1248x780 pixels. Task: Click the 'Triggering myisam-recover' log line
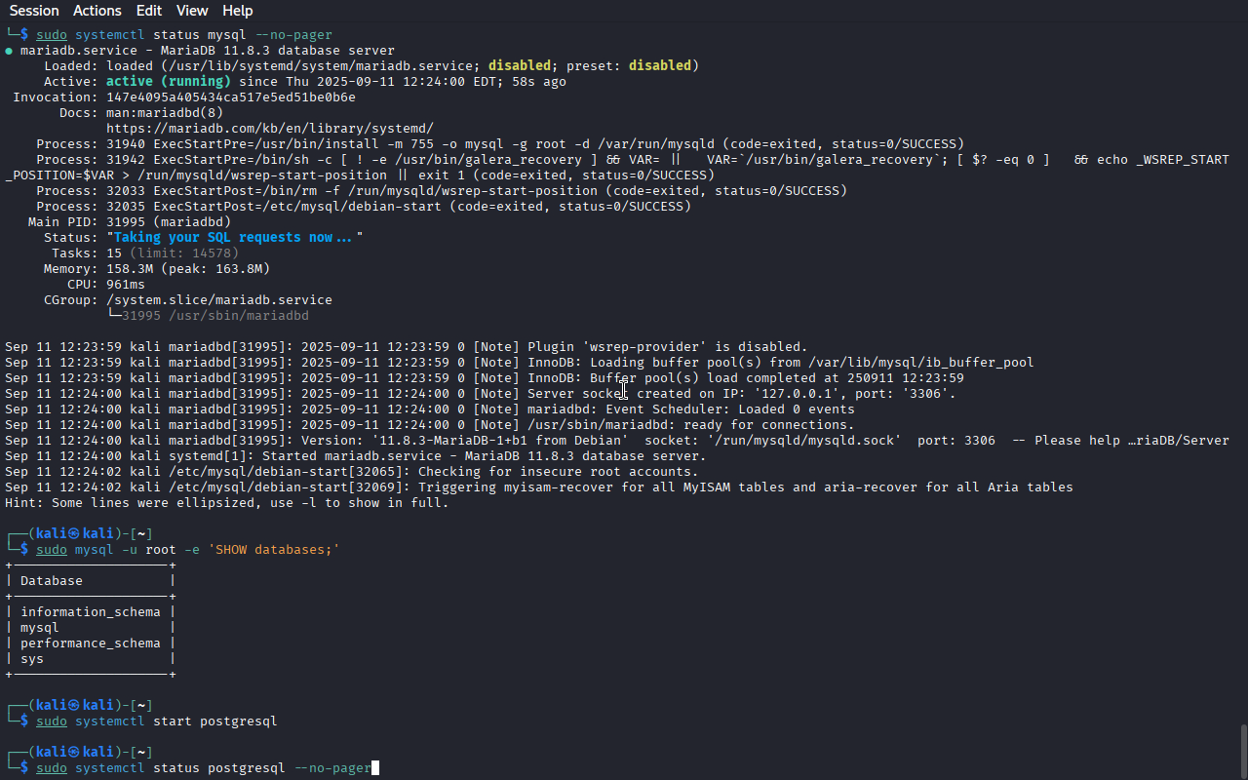tap(539, 487)
